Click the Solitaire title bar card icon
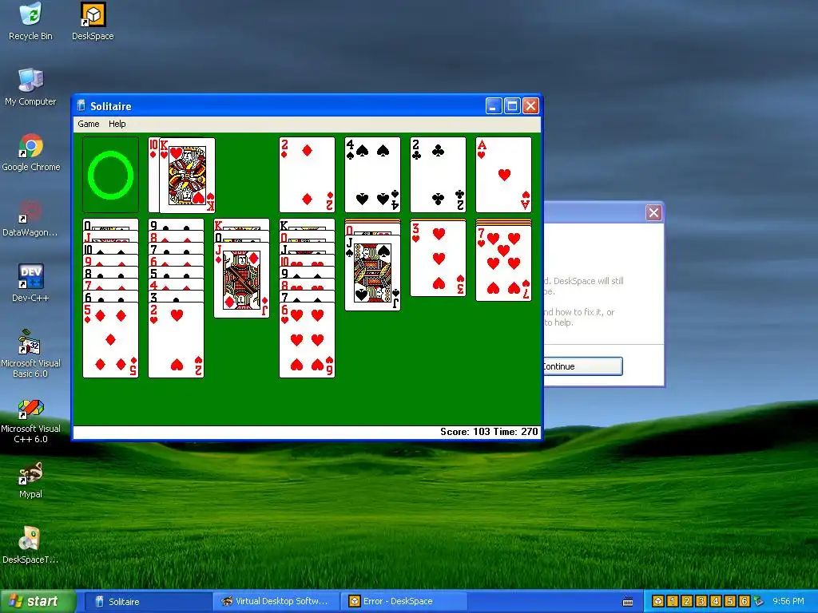818x613 pixels. (81, 106)
